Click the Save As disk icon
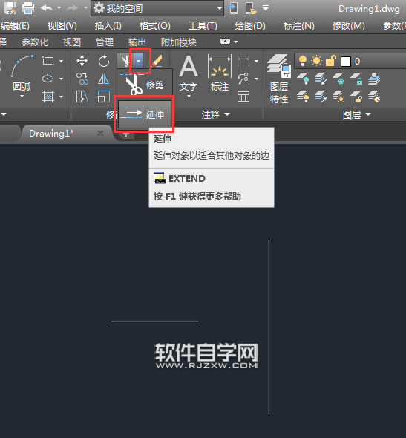The width and height of the screenshot is (406, 438). point(10,8)
